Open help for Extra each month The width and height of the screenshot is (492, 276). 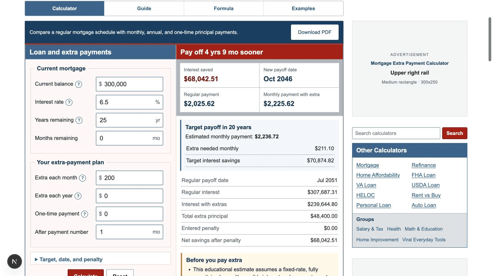[x=82, y=178]
